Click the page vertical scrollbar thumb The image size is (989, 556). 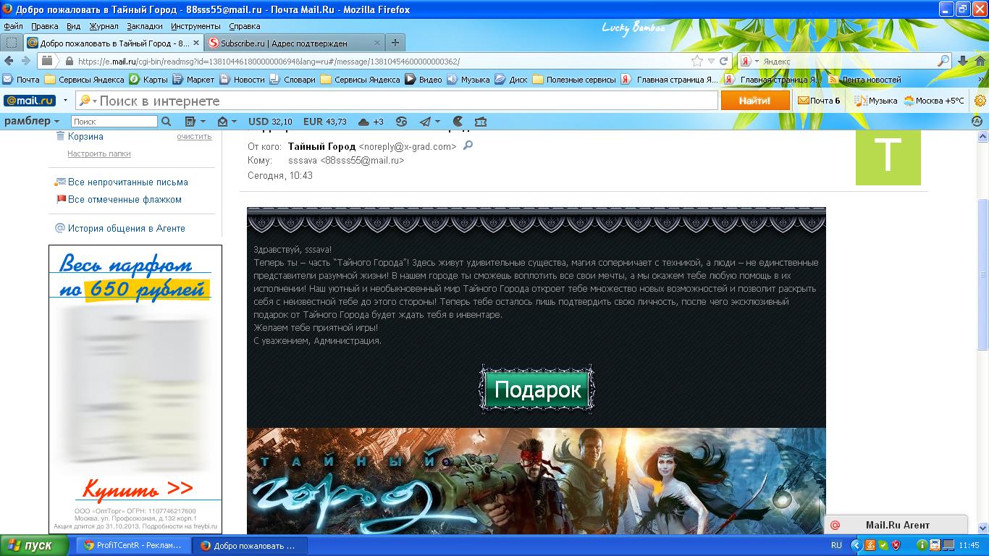(982, 275)
